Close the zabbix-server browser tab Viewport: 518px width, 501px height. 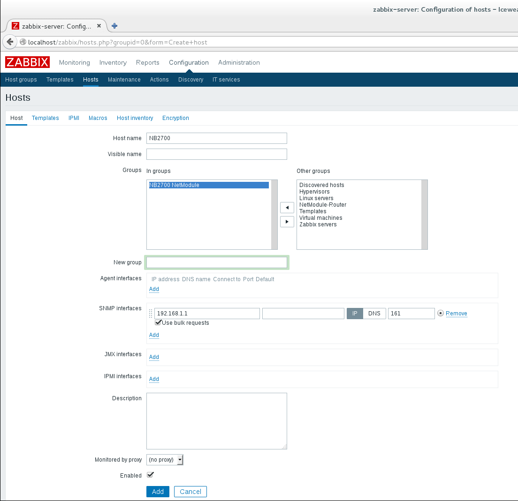(x=99, y=26)
